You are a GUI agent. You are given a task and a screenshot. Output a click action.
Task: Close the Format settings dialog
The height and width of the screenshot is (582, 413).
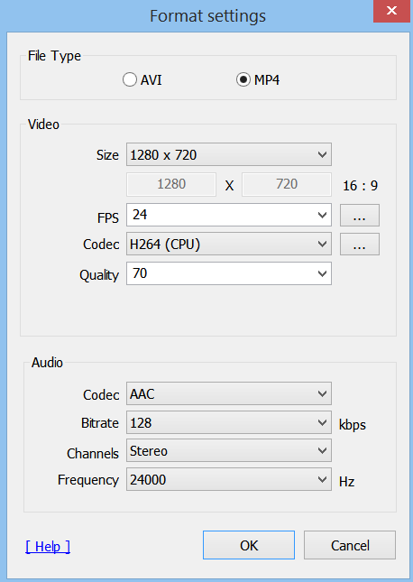[392, 11]
